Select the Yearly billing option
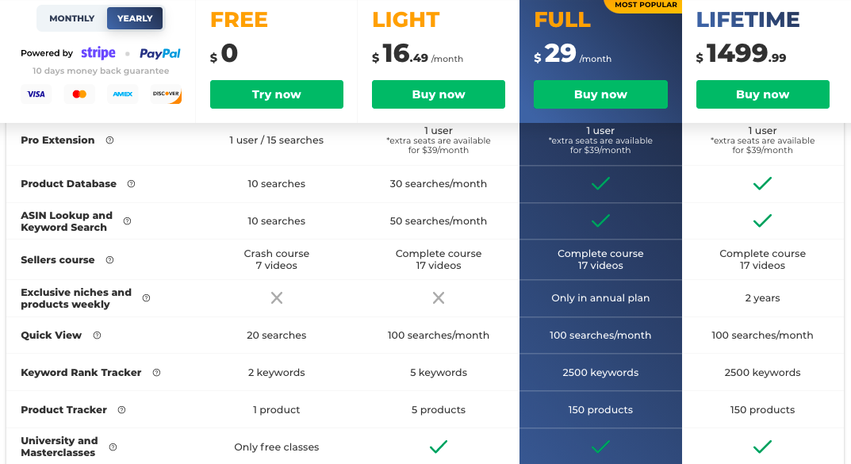851x464 pixels. click(135, 18)
